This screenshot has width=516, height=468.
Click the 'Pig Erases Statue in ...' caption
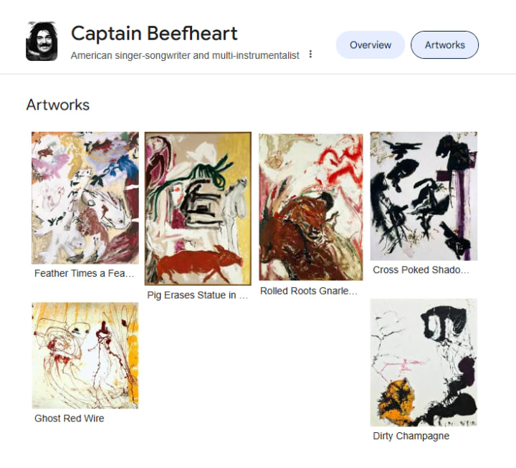click(x=198, y=295)
